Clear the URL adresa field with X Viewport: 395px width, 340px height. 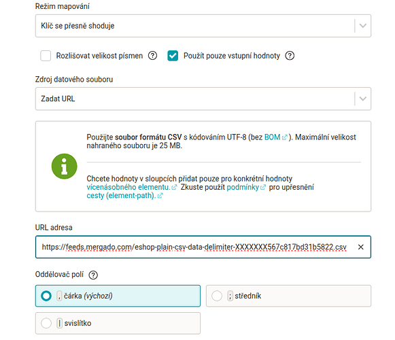point(361,247)
